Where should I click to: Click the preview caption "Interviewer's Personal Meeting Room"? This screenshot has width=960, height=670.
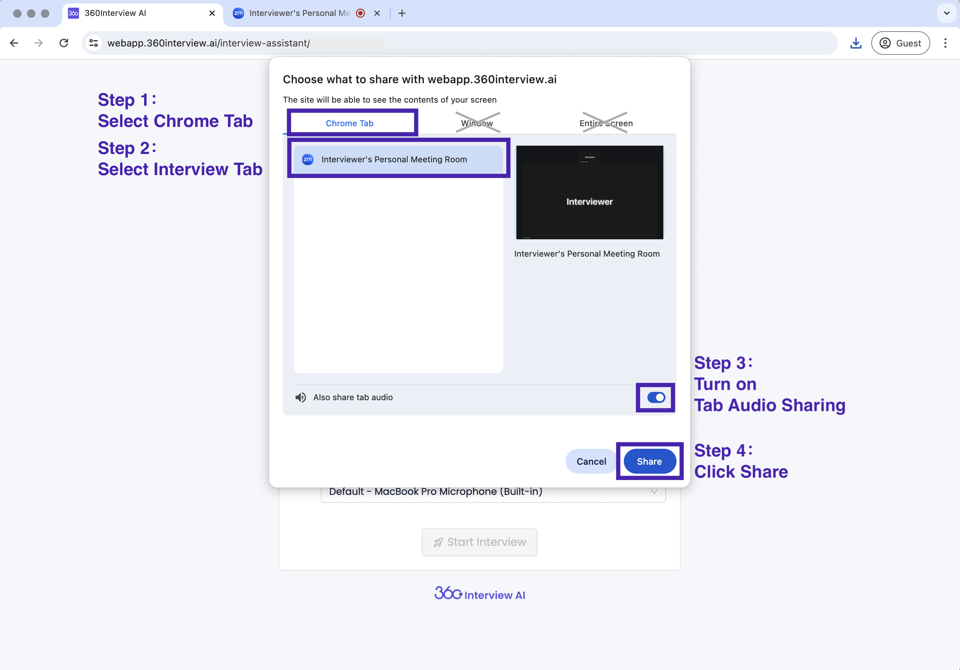point(587,254)
